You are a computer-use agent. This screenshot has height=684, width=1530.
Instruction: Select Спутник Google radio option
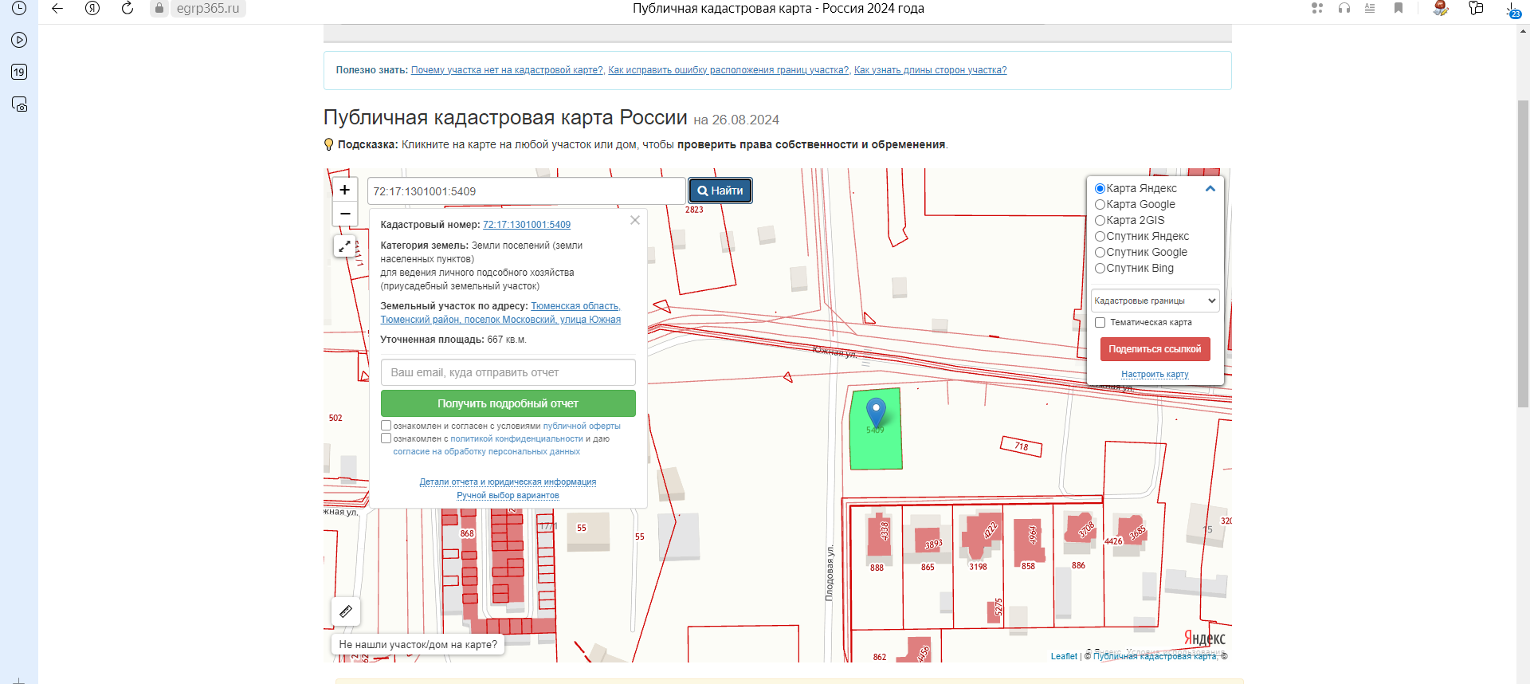click(x=1100, y=253)
